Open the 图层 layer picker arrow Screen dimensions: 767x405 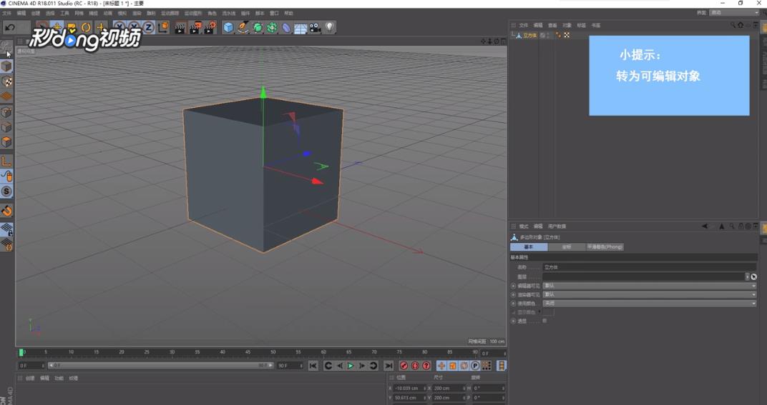[747, 276]
